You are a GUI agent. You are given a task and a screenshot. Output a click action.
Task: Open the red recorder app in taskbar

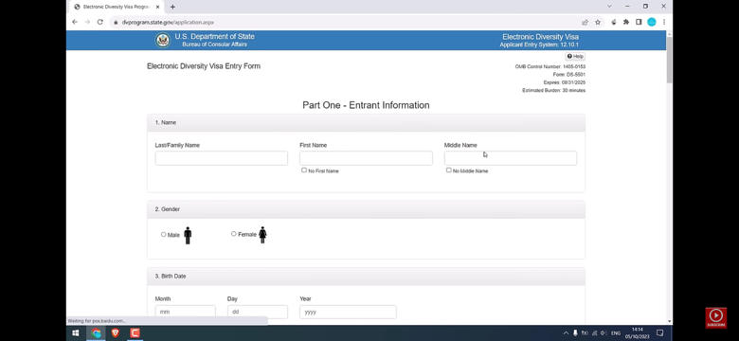[135, 333]
